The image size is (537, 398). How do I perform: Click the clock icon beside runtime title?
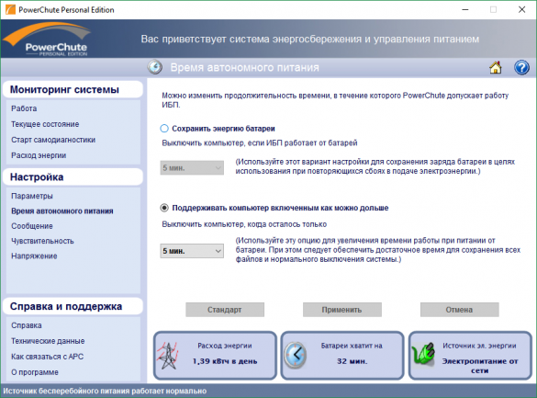pos(155,67)
